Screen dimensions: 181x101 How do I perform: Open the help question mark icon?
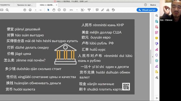(x=145, y=5)
